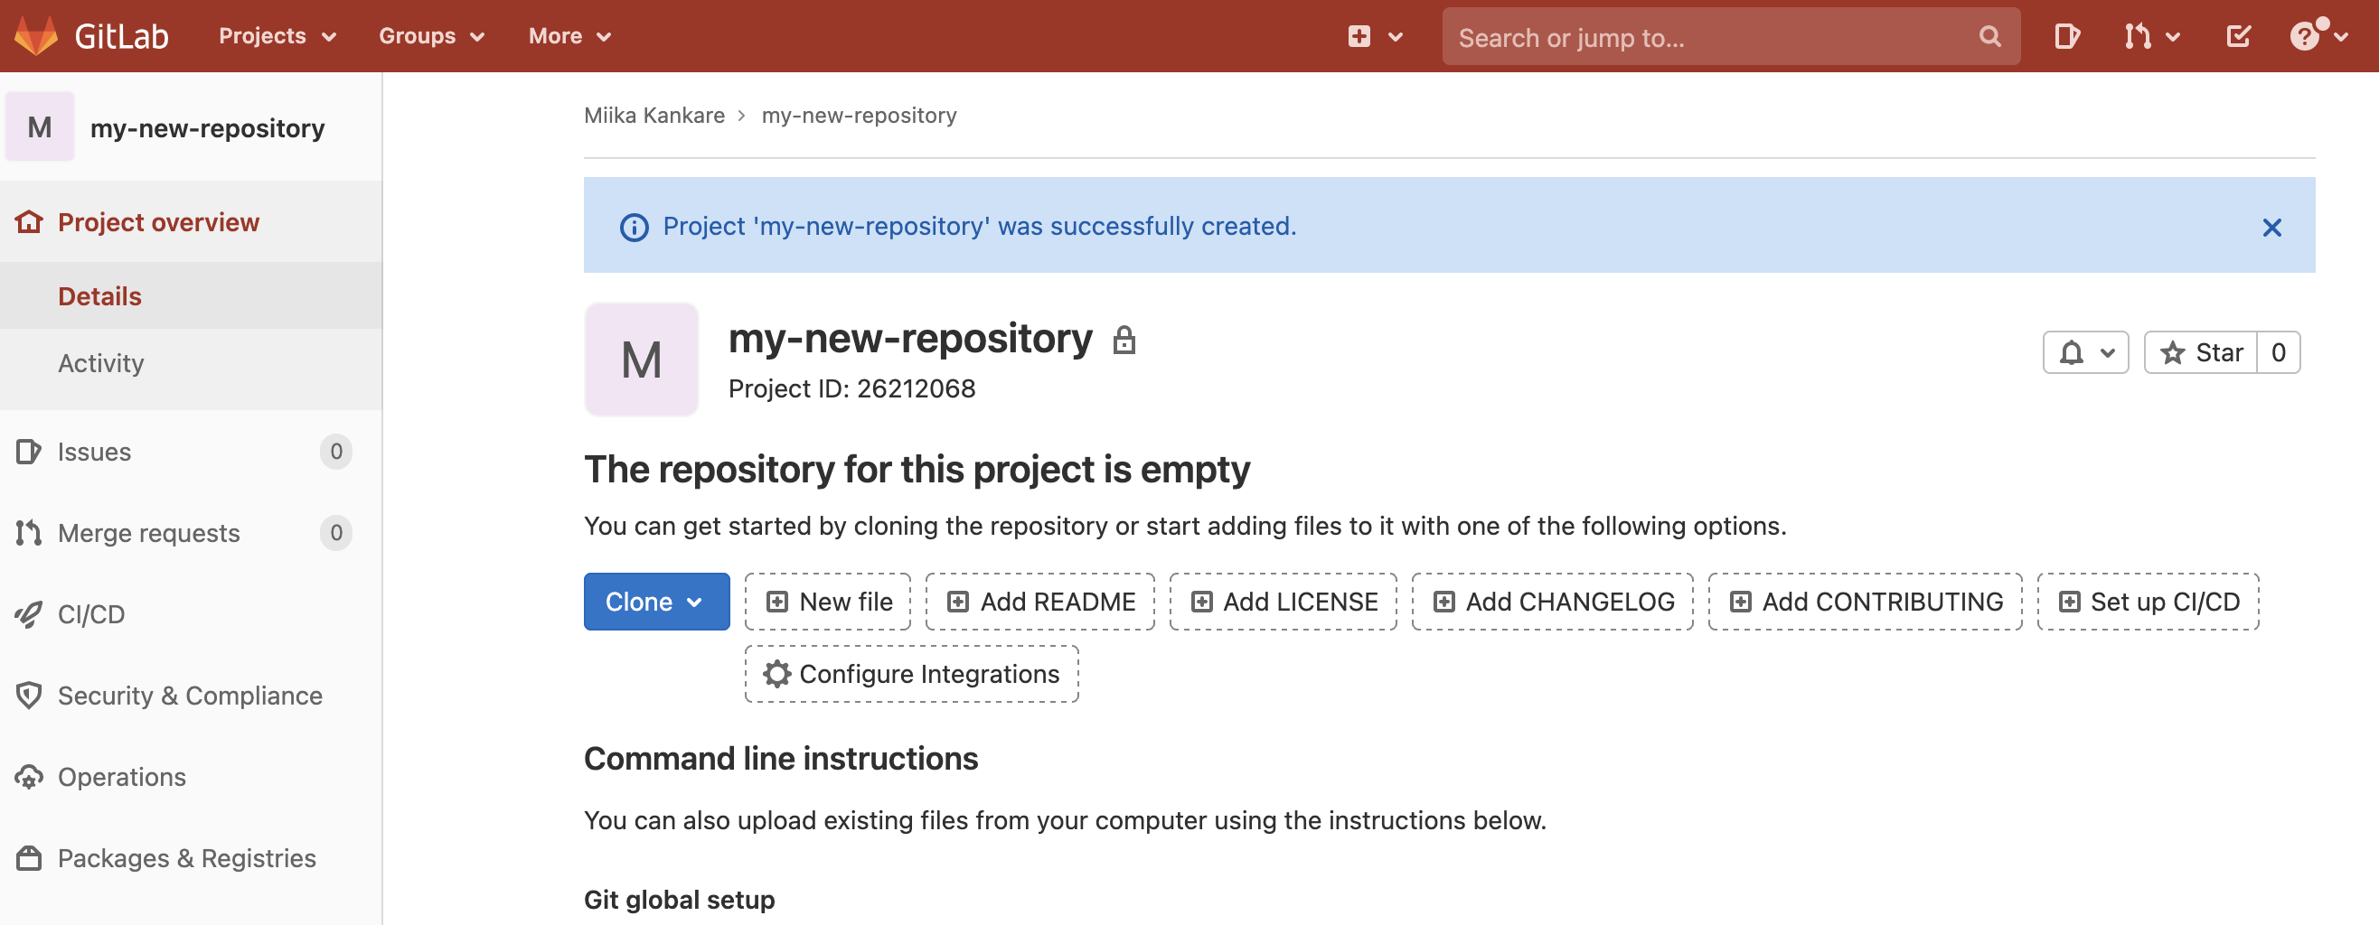Image resolution: width=2379 pixels, height=925 pixels.
Task: Expand the Clone dropdown button
Action: point(655,602)
